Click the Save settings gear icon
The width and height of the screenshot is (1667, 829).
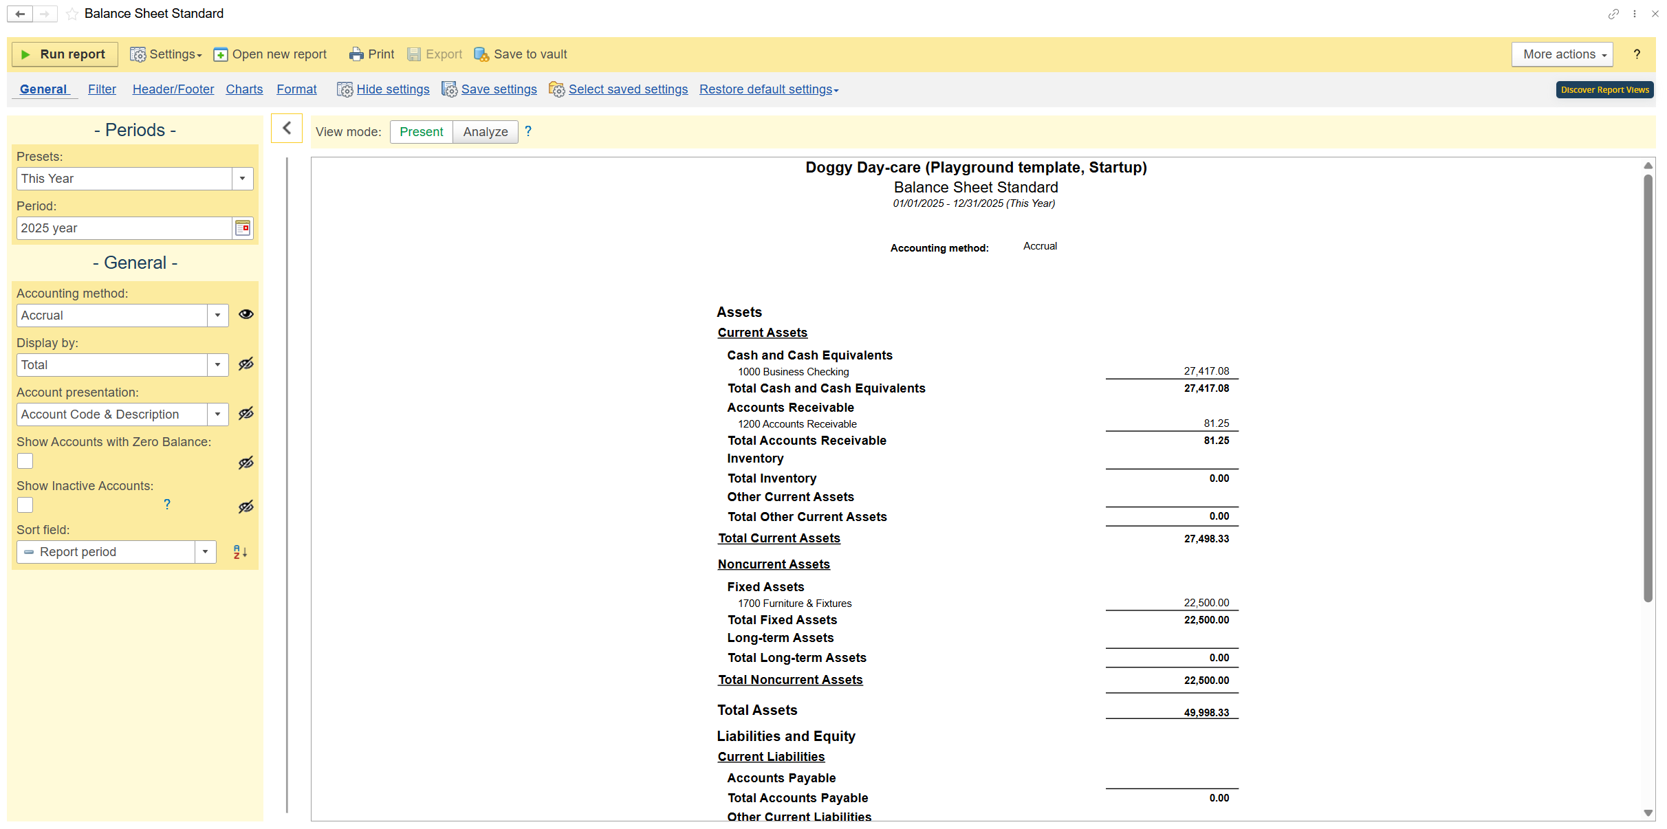pyautogui.click(x=449, y=89)
